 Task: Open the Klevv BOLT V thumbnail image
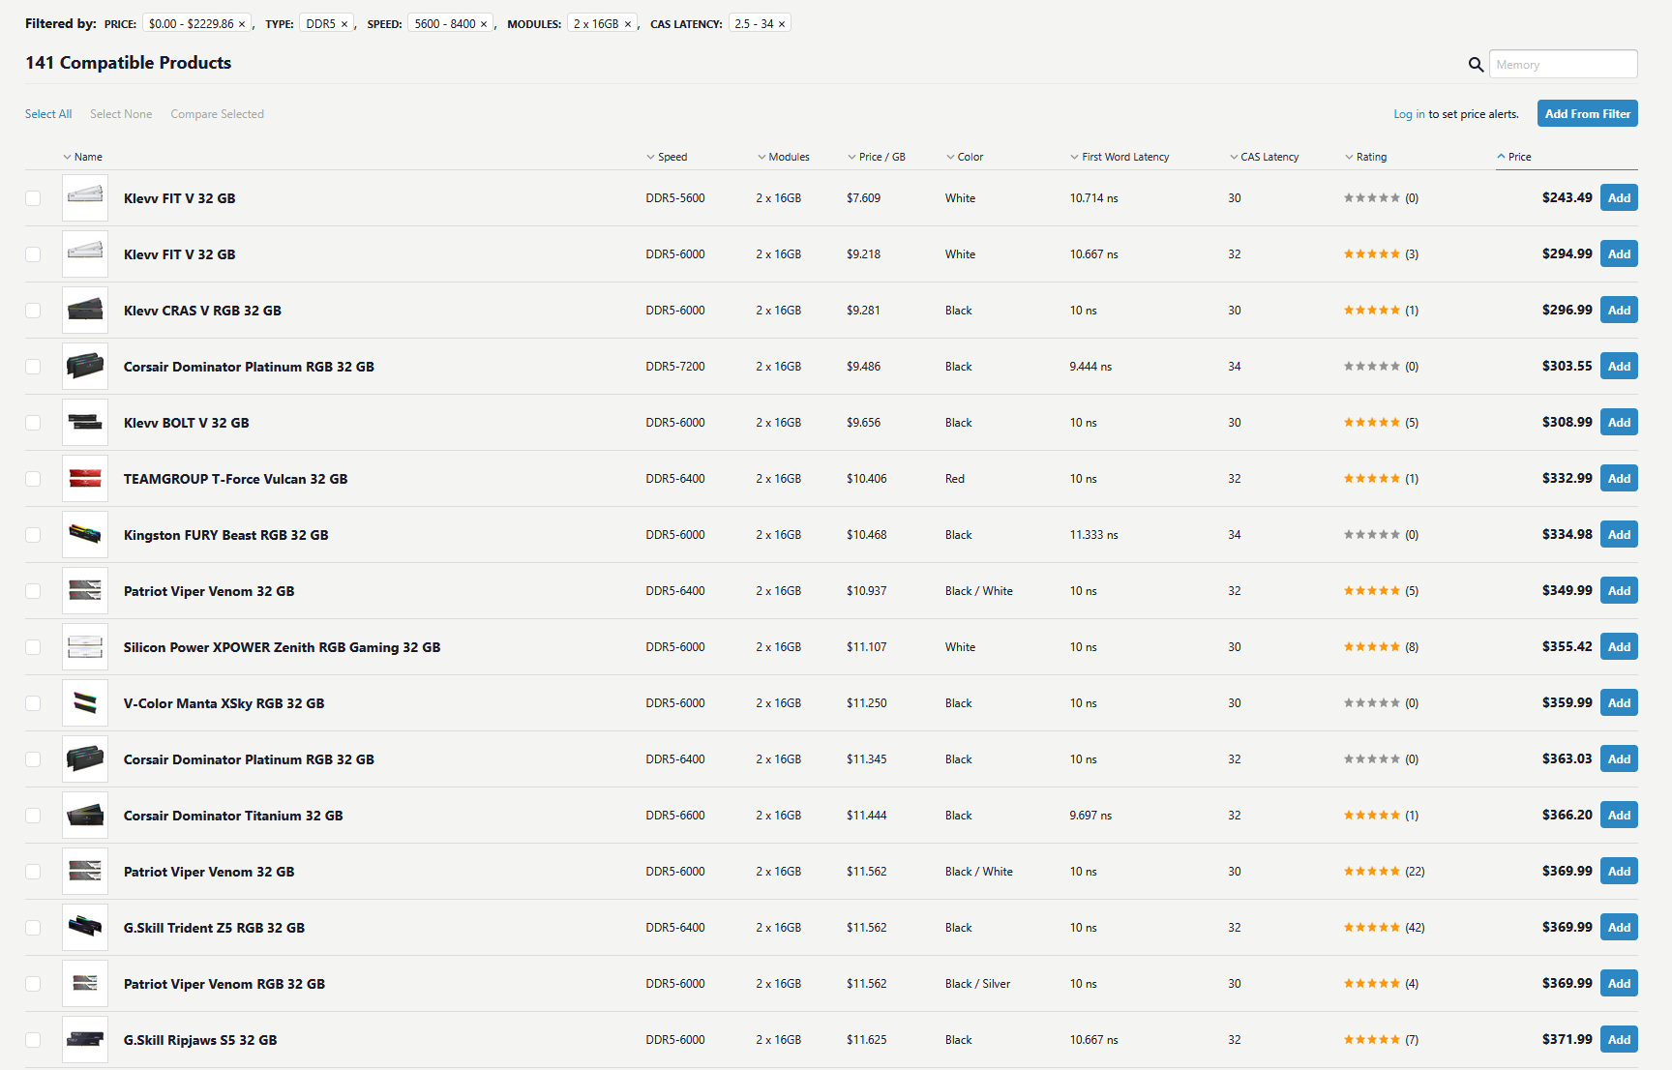click(85, 423)
